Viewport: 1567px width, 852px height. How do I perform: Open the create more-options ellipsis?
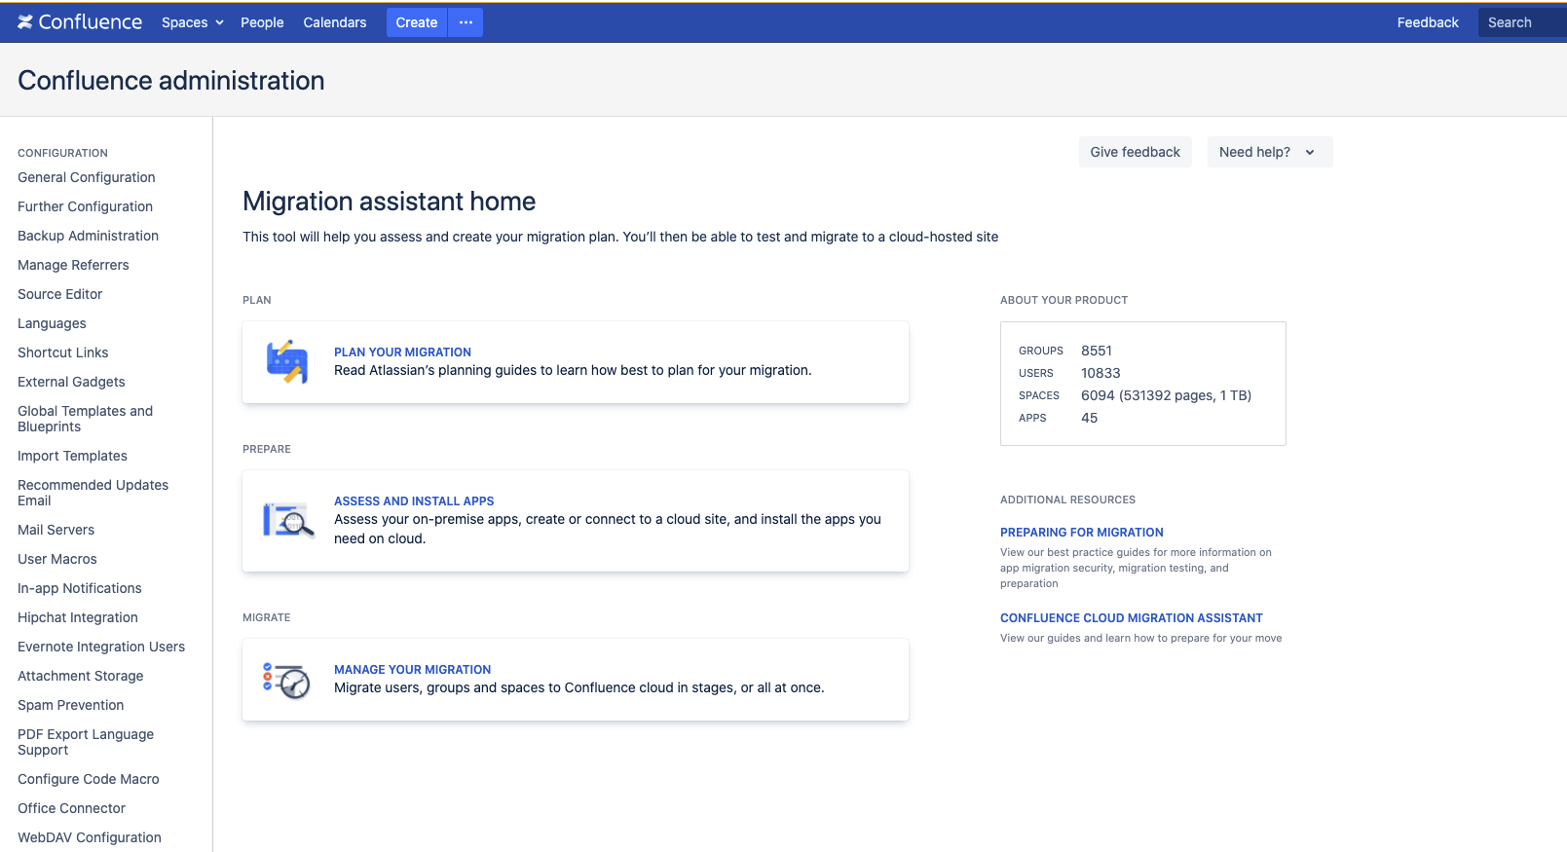pyautogui.click(x=466, y=22)
